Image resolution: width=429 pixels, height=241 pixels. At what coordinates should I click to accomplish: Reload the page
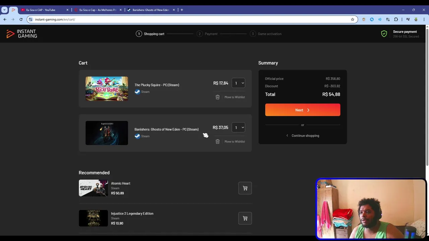click(21, 19)
